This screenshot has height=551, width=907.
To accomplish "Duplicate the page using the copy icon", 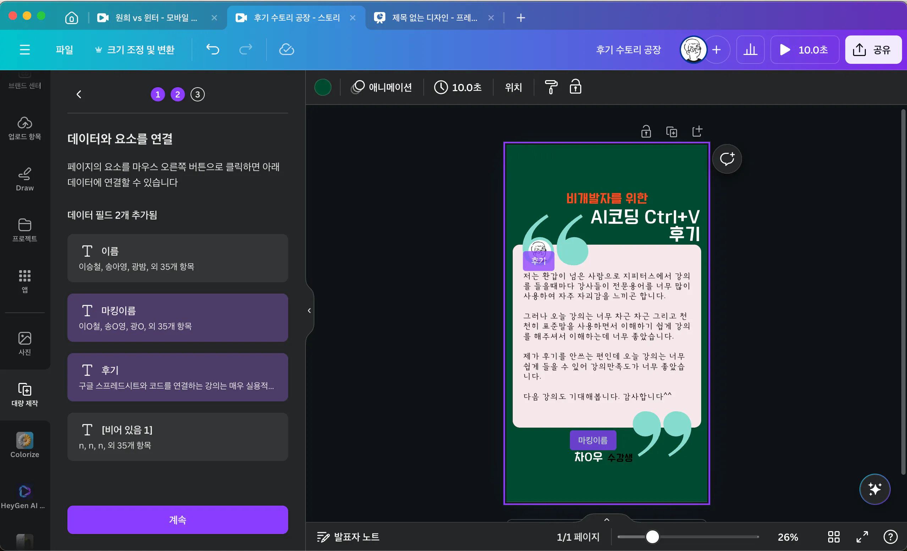I will click(671, 132).
